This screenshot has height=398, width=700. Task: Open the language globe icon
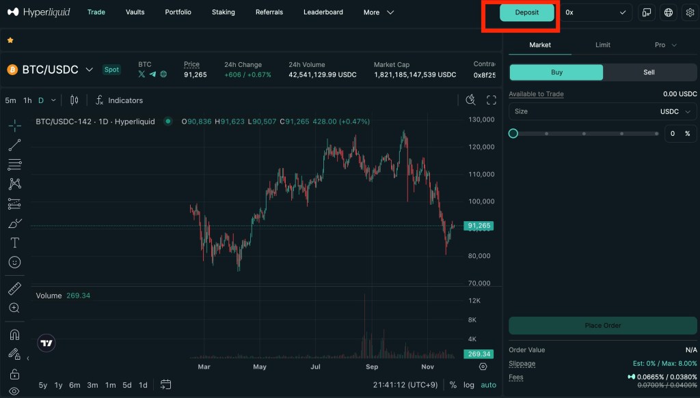pyautogui.click(x=669, y=12)
